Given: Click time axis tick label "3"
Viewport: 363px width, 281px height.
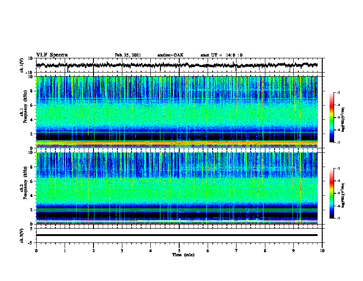Looking at the screenshot, I should point(122,251).
